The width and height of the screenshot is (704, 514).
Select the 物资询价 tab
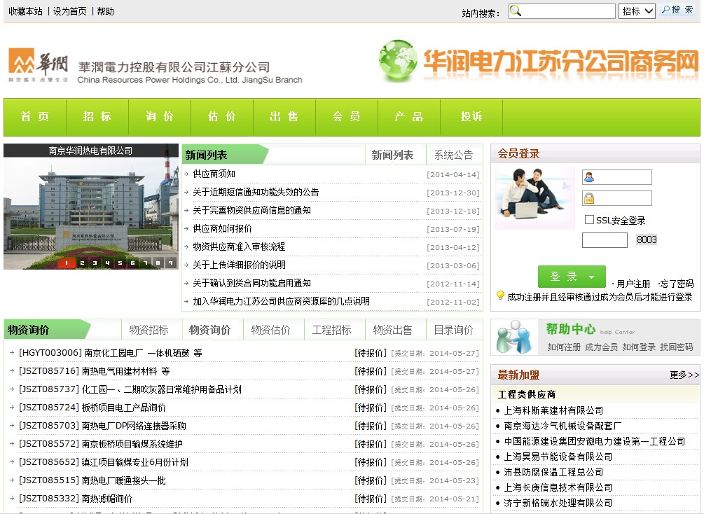click(x=210, y=330)
